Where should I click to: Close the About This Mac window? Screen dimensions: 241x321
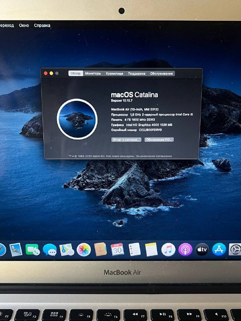(x=46, y=73)
